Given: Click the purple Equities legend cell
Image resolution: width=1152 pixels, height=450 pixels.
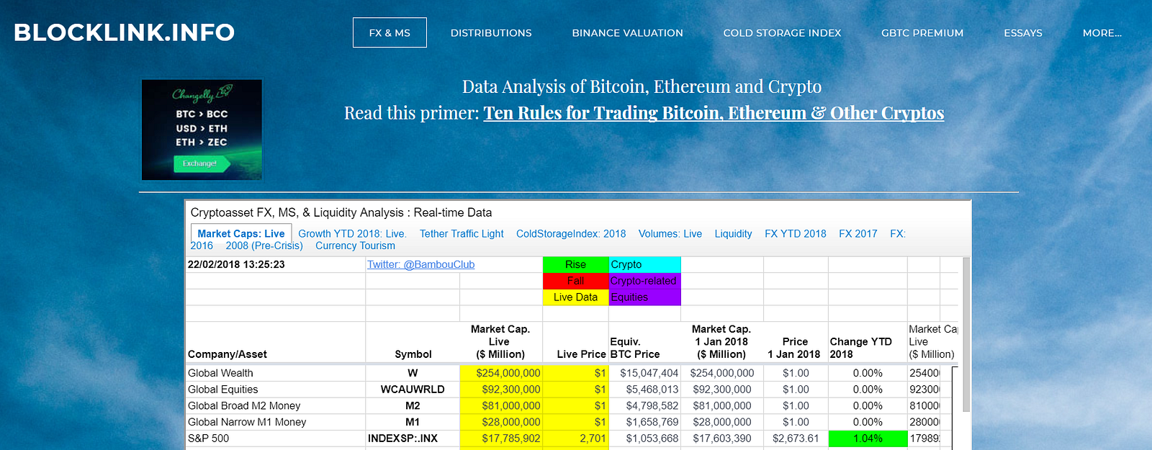Looking at the screenshot, I should point(644,297).
